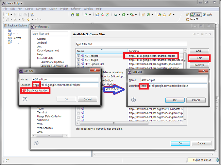Click the Add... button

click(199, 51)
